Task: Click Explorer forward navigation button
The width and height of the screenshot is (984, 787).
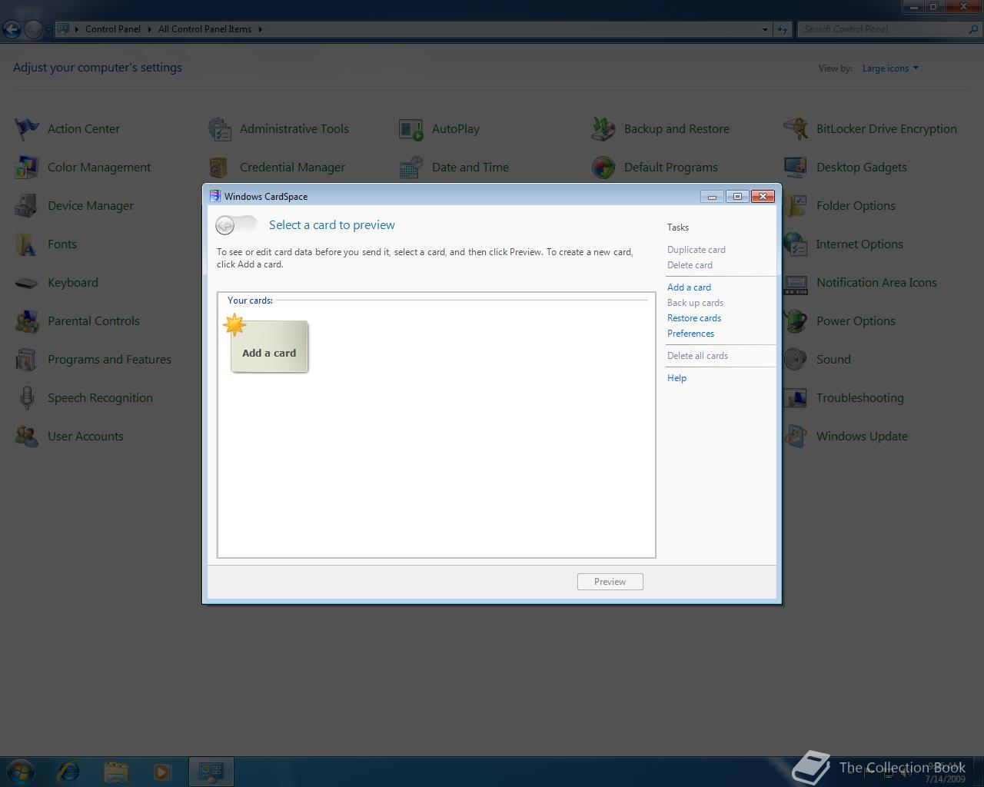Action: point(33,29)
